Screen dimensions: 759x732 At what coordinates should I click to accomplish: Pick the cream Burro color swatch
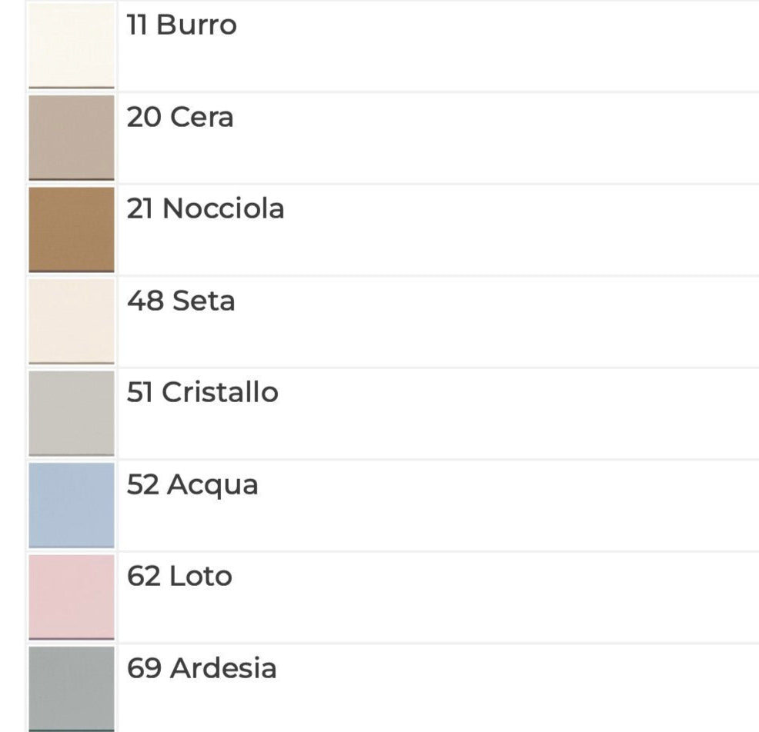click(x=72, y=45)
